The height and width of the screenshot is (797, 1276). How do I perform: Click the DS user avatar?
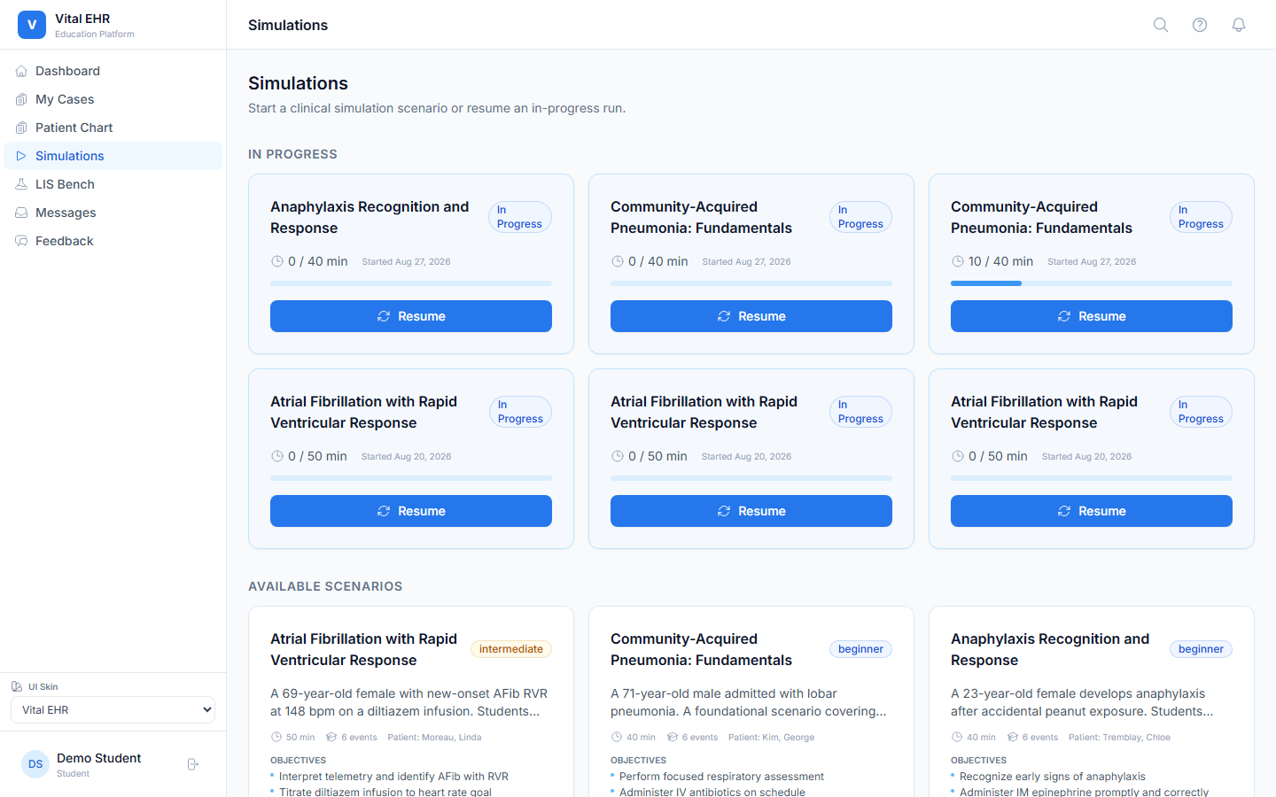pos(35,764)
